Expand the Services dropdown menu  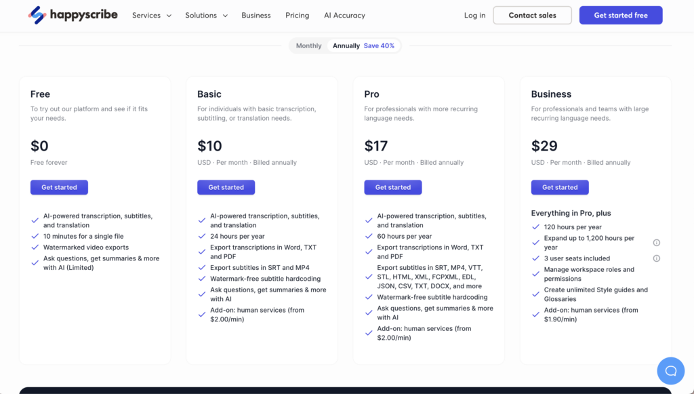tap(151, 16)
